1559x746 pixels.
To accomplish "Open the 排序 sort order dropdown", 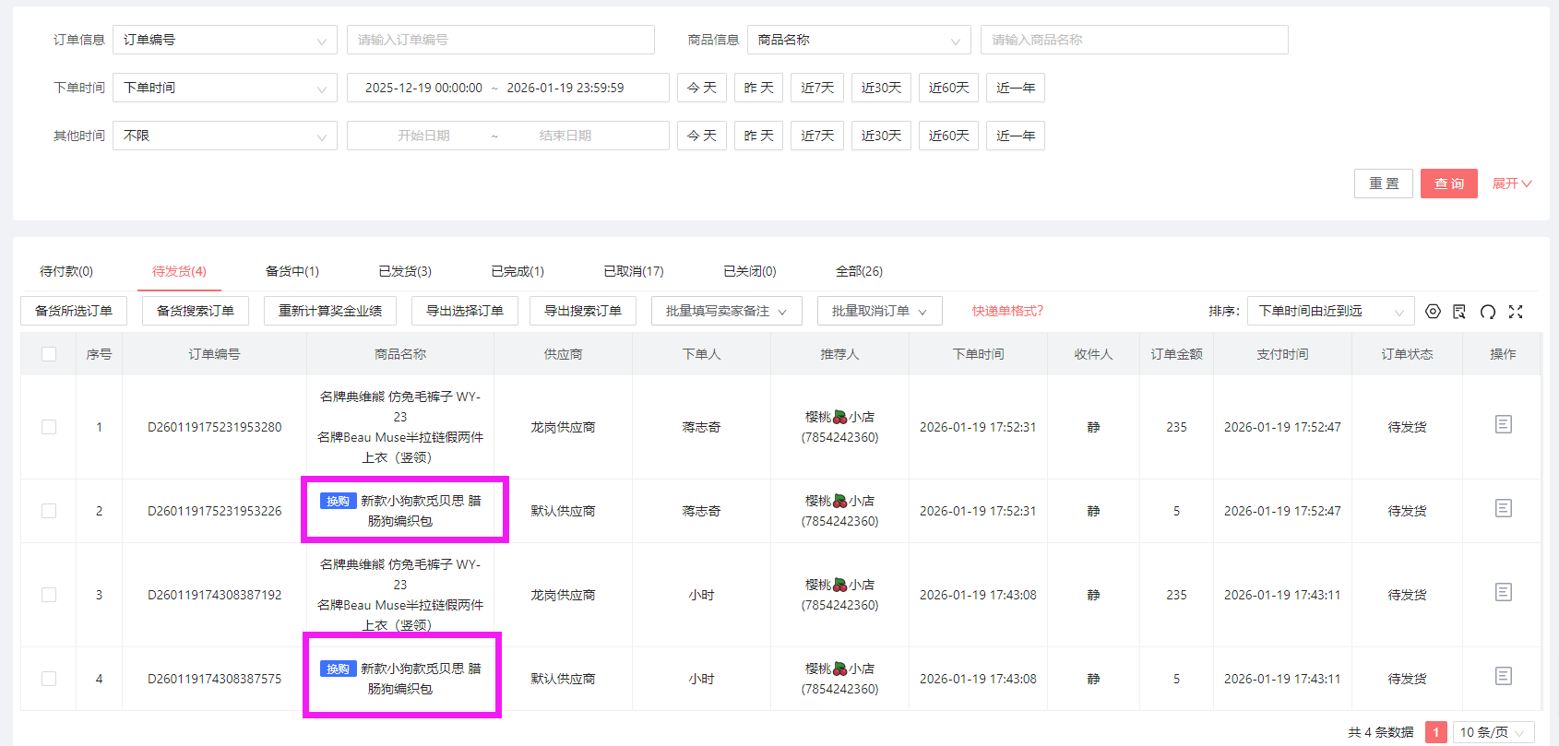I will point(1329,312).
